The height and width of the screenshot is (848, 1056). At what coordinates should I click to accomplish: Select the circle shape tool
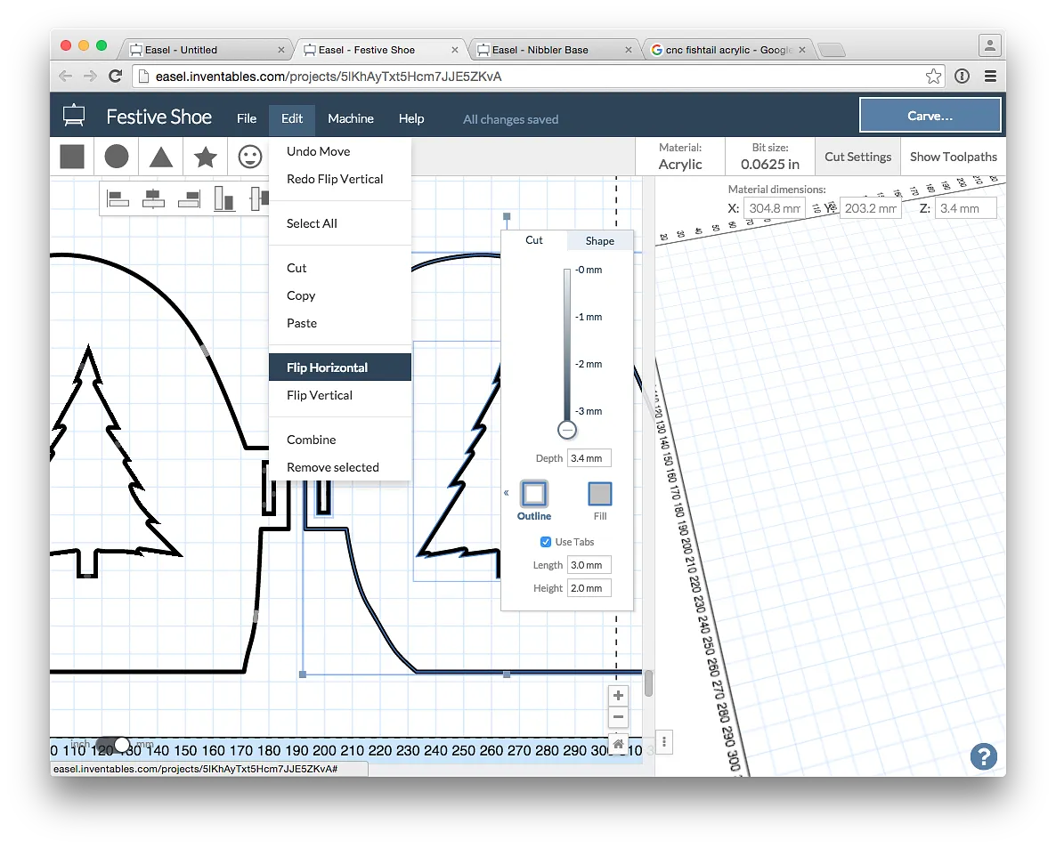pyautogui.click(x=117, y=157)
